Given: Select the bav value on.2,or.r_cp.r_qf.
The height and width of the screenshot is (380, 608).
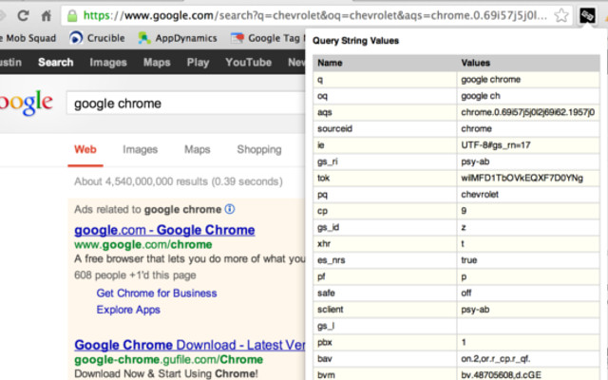Looking at the screenshot, I should pyautogui.click(x=496, y=359).
